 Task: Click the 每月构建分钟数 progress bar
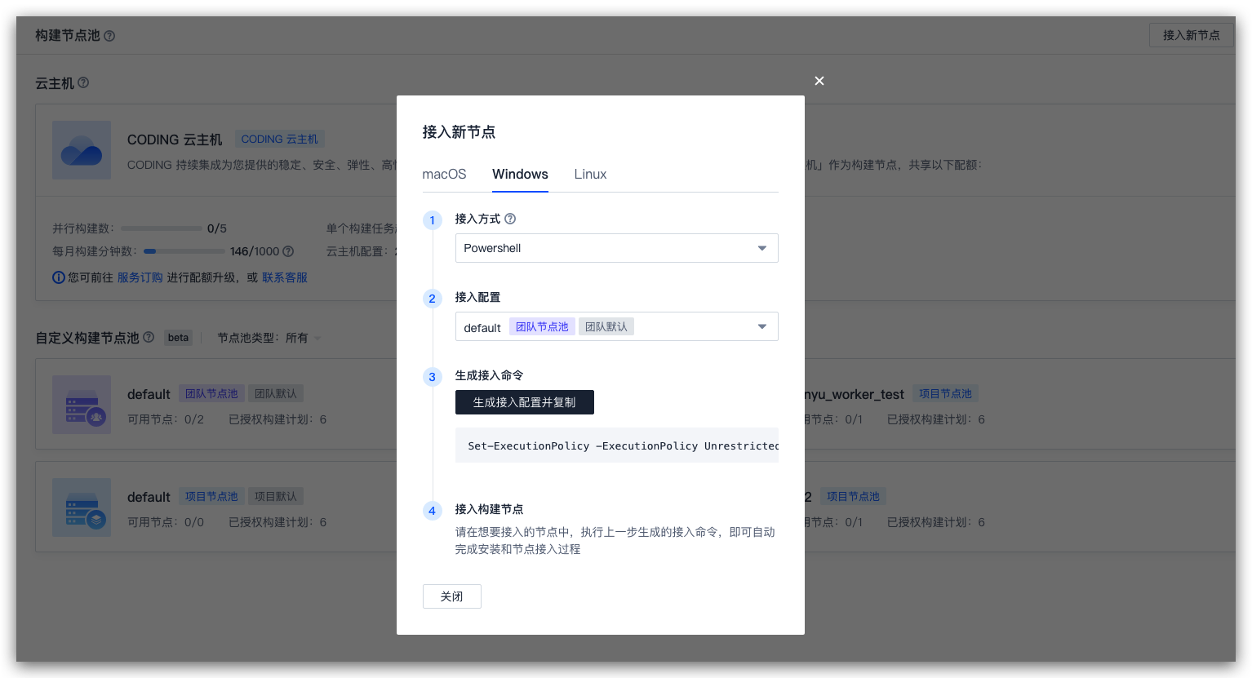(x=184, y=251)
